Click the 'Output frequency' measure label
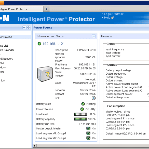Screen dimensions: 149x149 pos(116,74)
